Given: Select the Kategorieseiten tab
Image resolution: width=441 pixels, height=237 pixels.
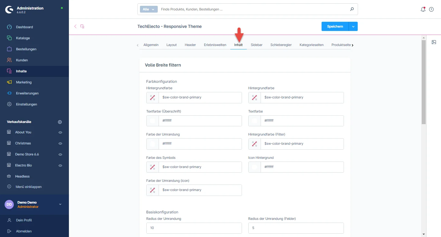Looking at the screenshot, I should 311,45.
